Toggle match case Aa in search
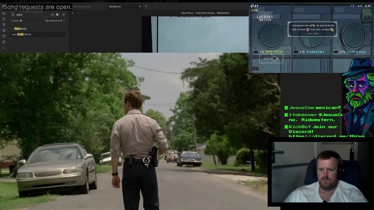This screenshot has height=210, width=374. [x=52, y=15]
